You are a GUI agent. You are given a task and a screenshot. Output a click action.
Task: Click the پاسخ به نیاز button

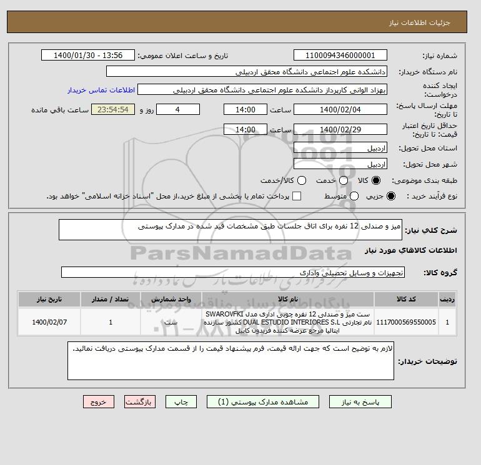(360, 402)
